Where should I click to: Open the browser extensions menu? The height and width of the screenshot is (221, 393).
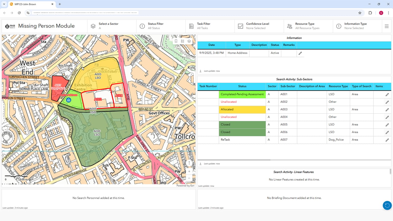[x=370, y=13]
